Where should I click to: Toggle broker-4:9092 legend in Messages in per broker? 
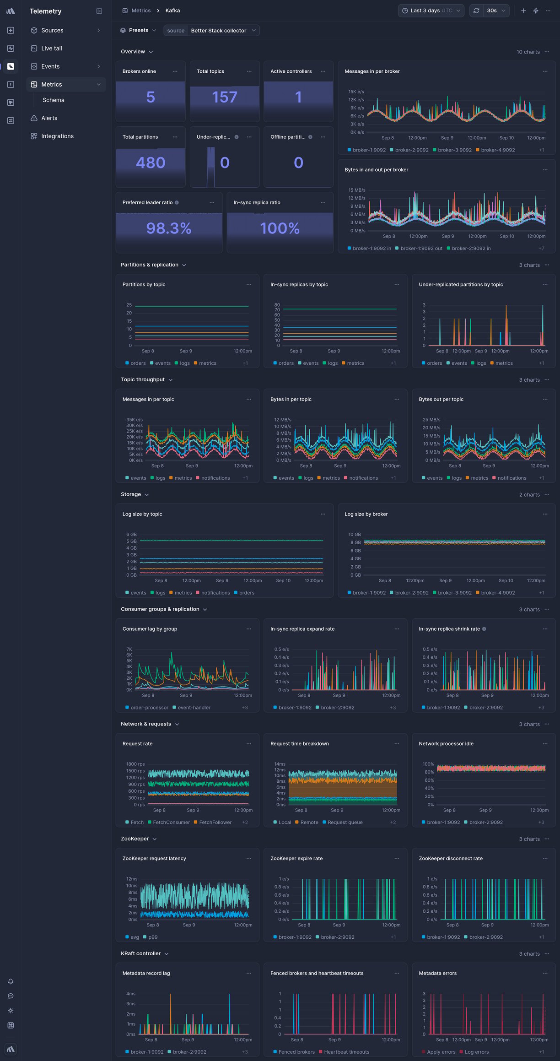495,150
